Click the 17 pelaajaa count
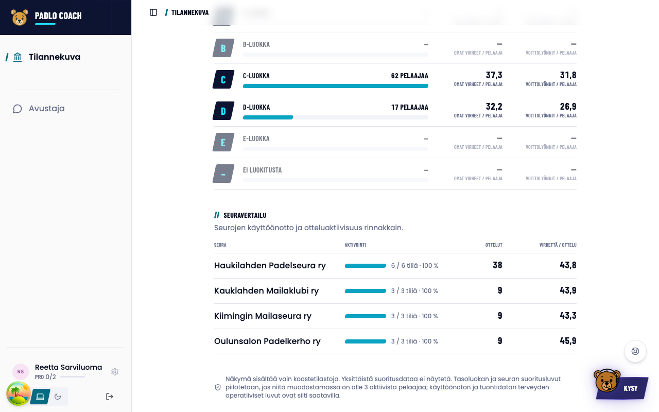Viewport: 659px width, 412px height. tap(410, 107)
